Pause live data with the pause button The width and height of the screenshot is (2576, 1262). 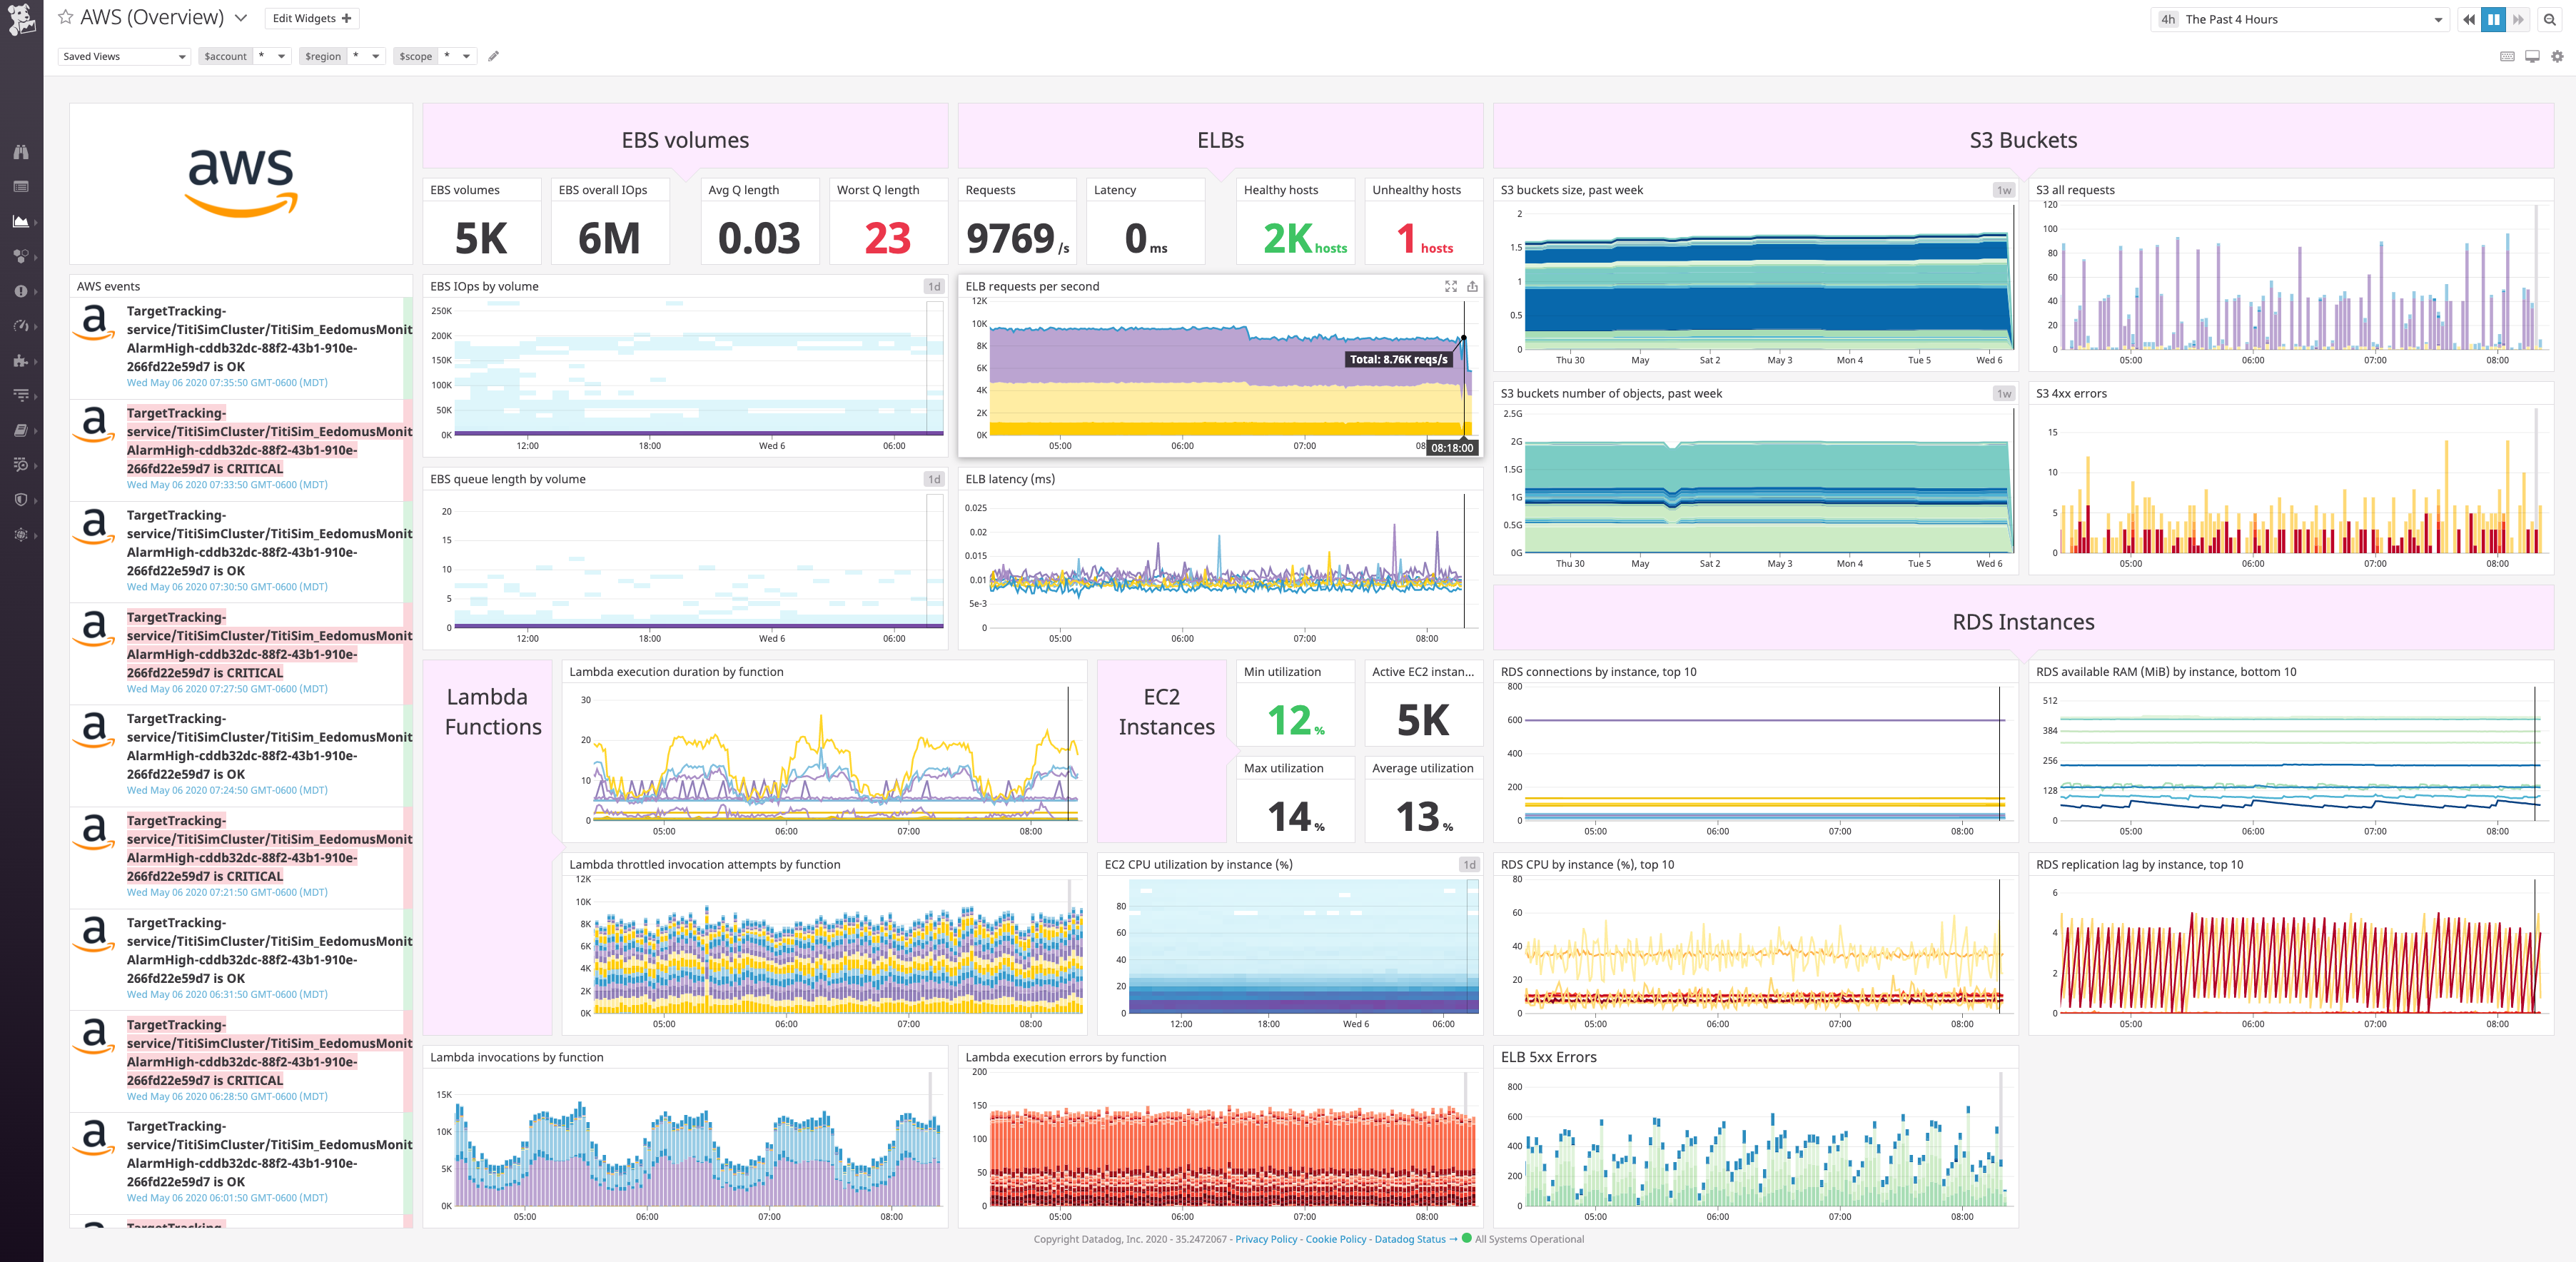[2493, 19]
